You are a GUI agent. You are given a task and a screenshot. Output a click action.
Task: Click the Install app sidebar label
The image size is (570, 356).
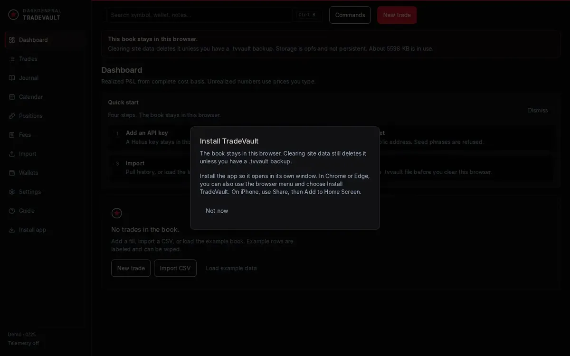click(32, 230)
